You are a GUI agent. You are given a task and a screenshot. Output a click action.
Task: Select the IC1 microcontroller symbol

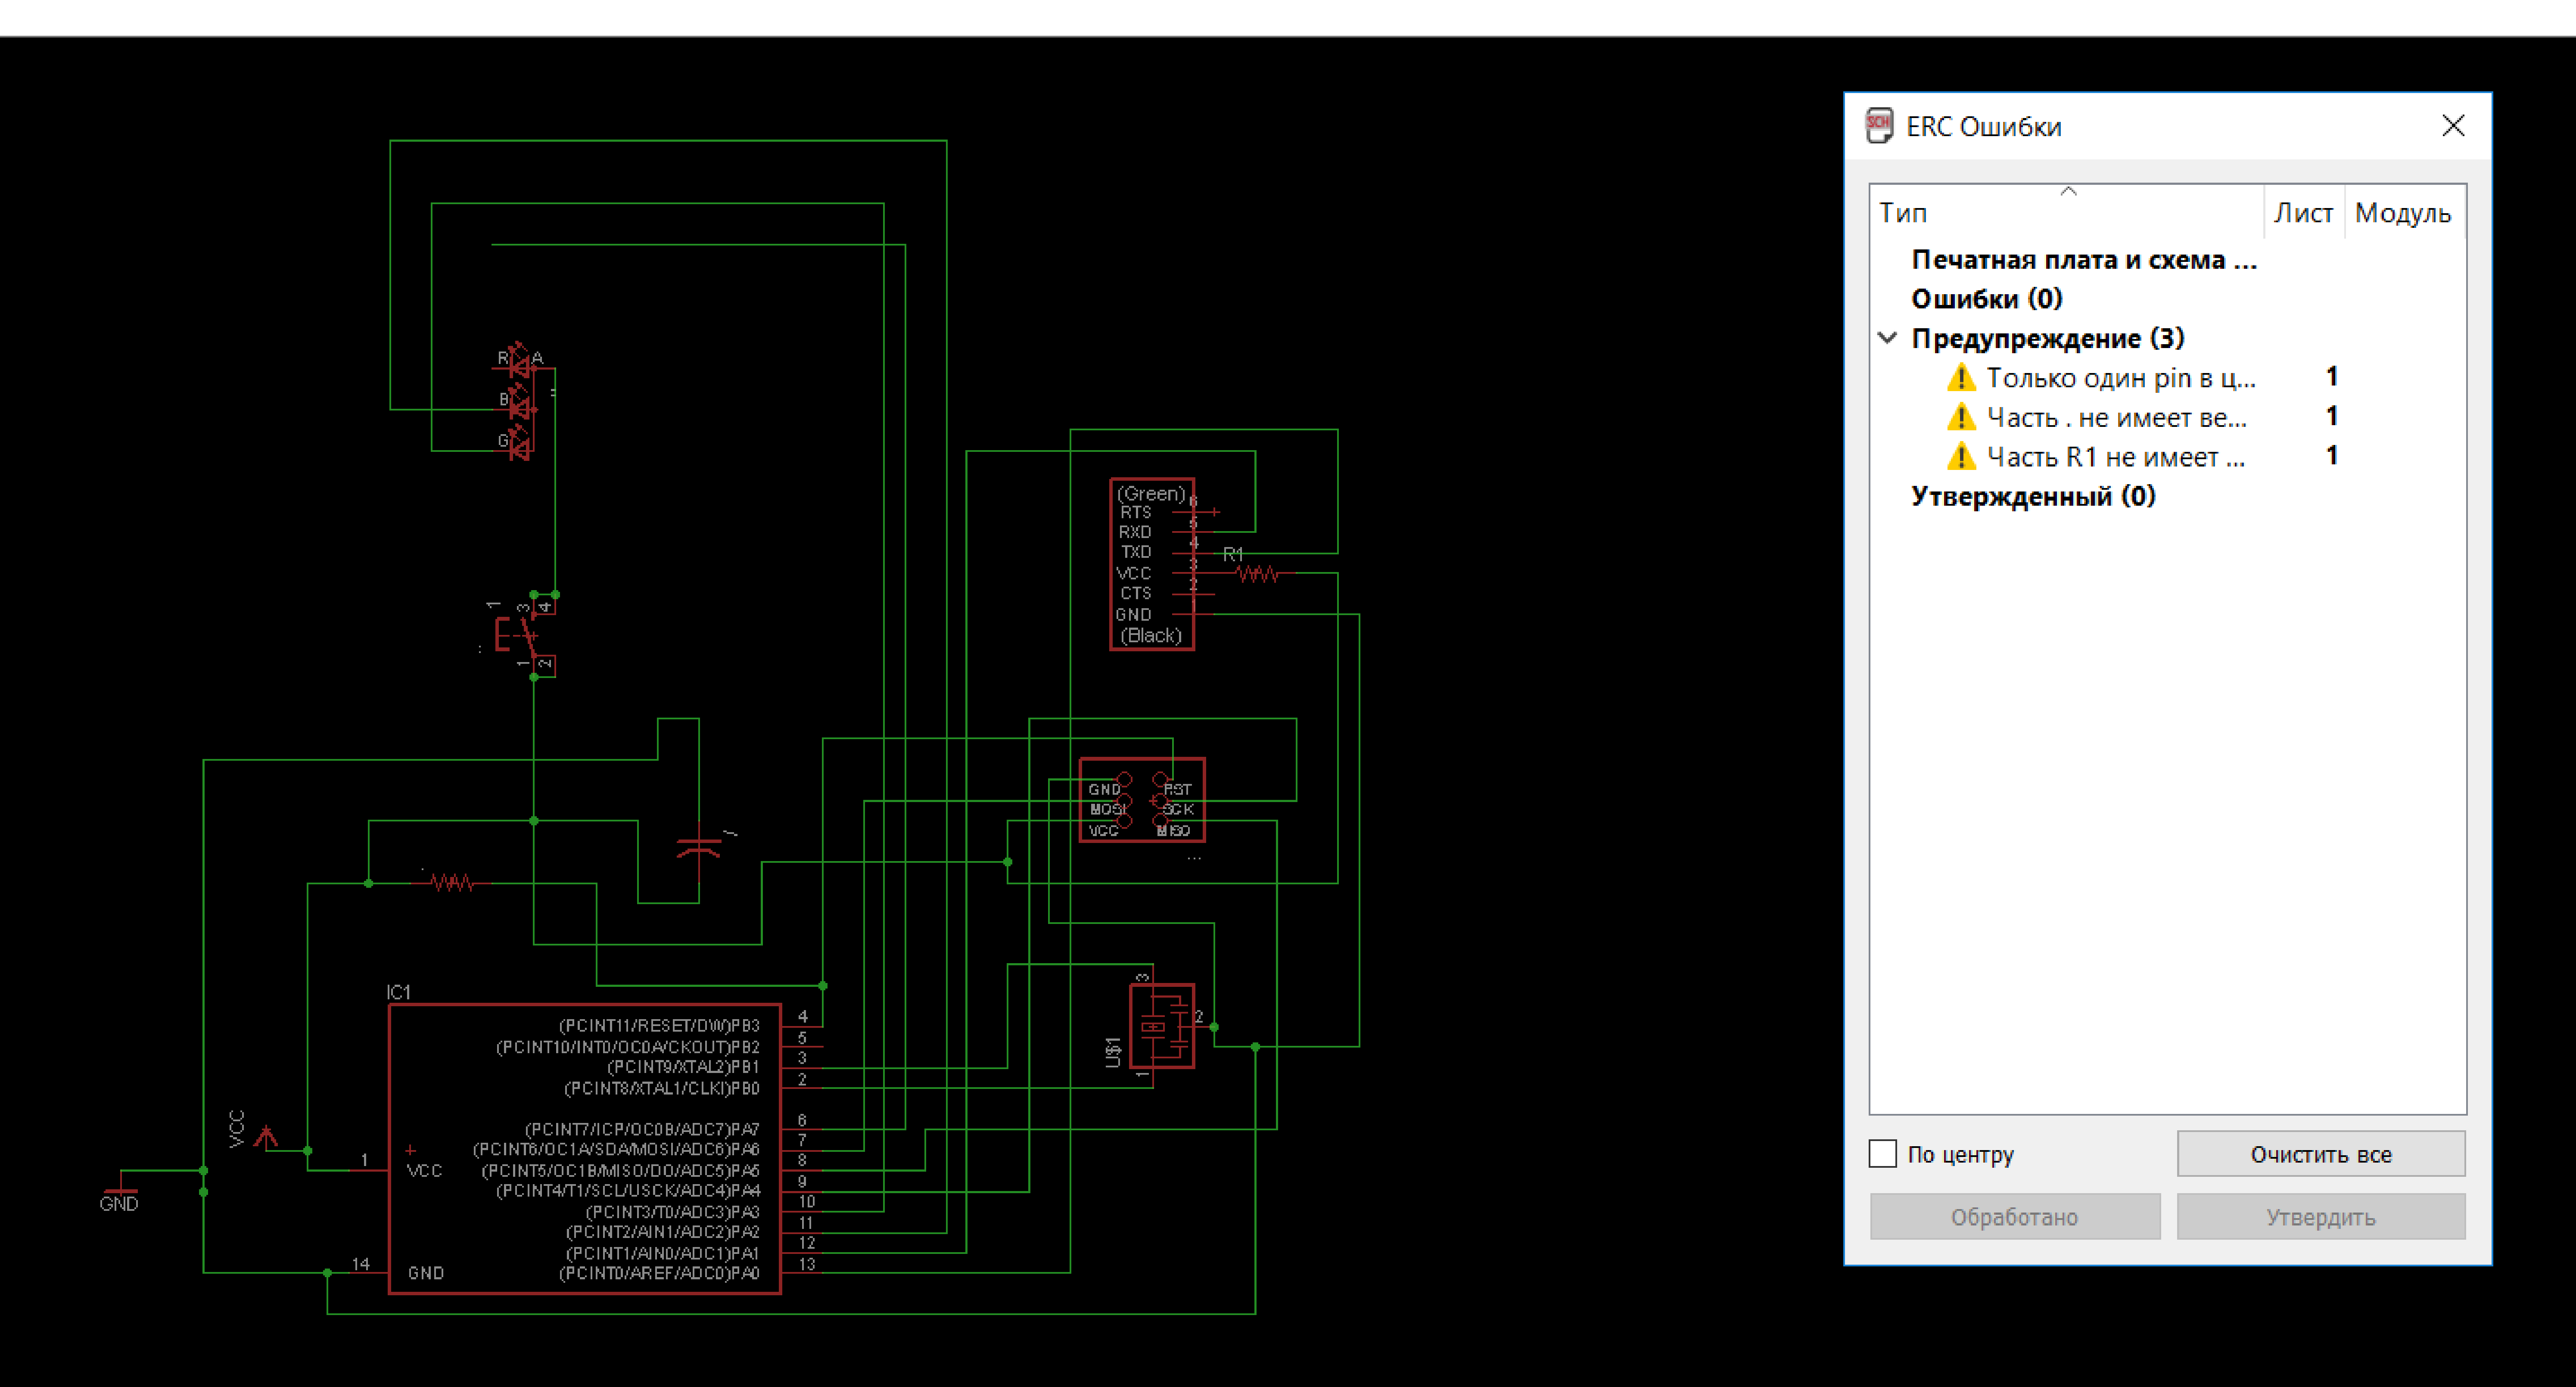[x=585, y=1149]
